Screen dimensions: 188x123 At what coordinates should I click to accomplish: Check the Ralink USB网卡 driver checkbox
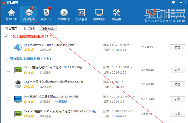pos(9,70)
